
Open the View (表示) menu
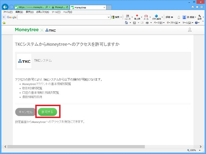tap(30, 12)
